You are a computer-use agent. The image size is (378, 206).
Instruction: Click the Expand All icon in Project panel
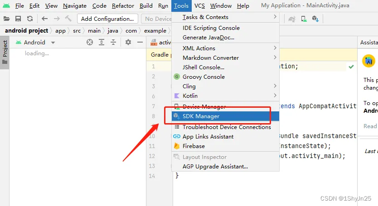click(x=102, y=43)
